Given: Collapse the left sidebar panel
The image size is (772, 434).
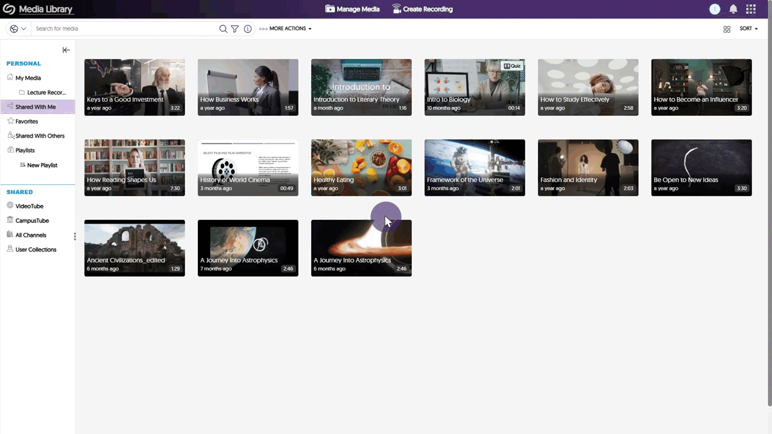Looking at the screenshot, I should [66, 50].
